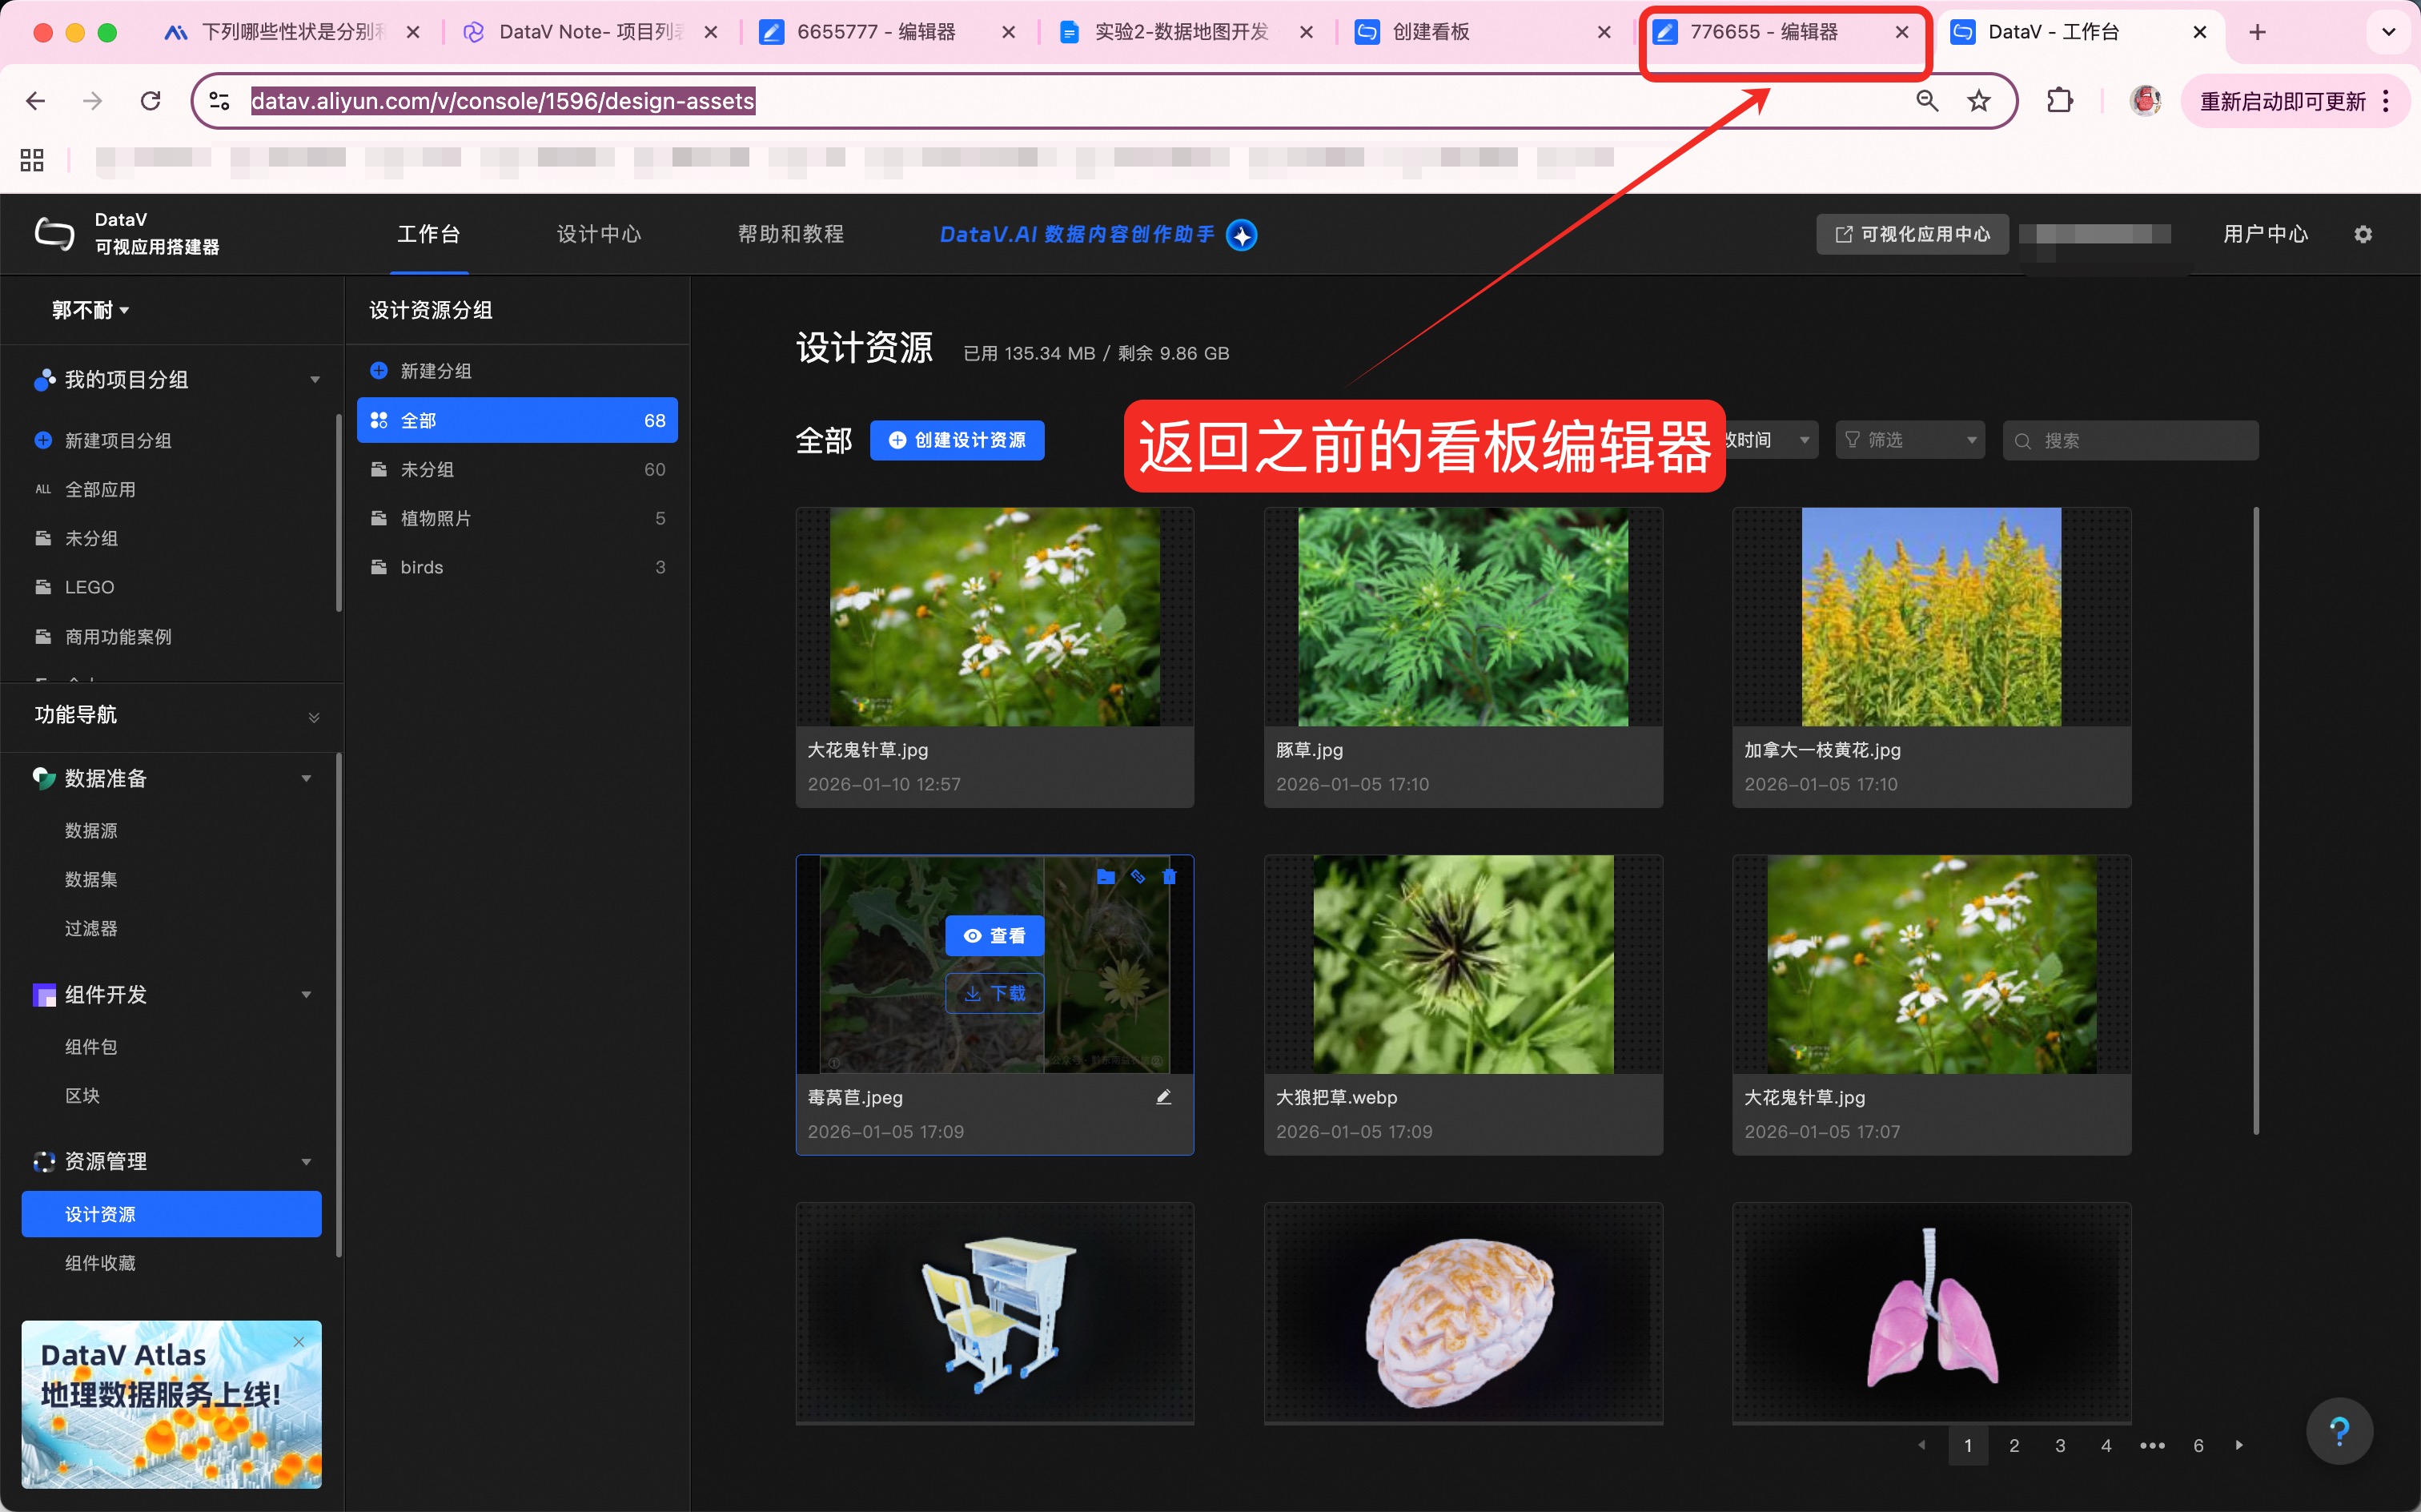Switch to the 设计中心 tab

(x=599, y=234)
